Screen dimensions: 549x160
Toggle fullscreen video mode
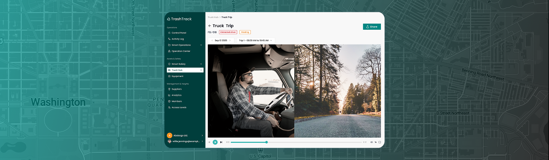click(380, 142)
